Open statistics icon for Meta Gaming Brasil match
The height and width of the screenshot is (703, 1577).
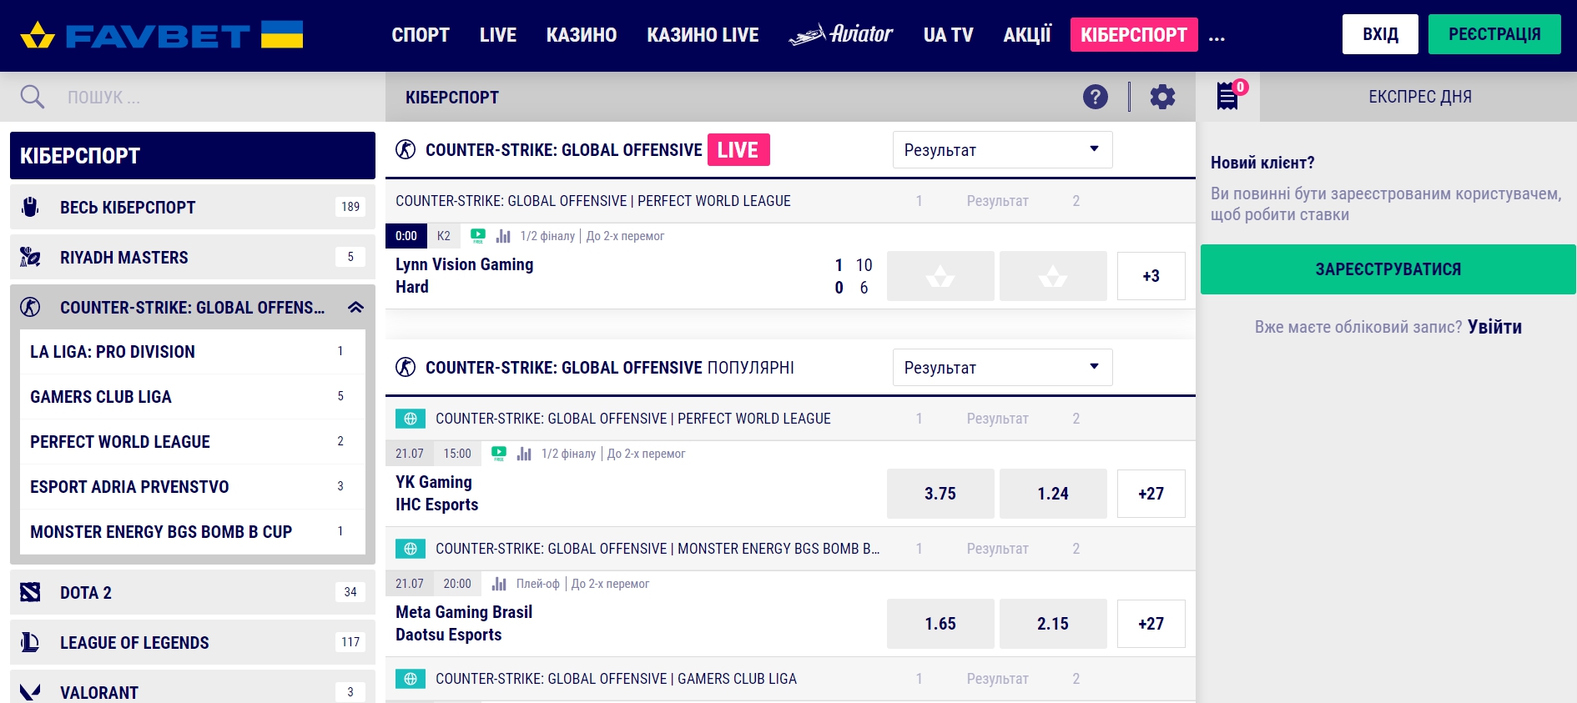click(x=499, y=584)
